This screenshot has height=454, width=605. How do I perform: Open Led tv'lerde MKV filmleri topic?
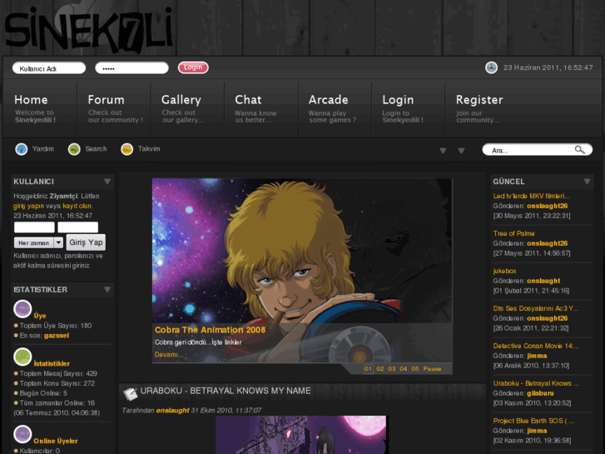[531, 196]
